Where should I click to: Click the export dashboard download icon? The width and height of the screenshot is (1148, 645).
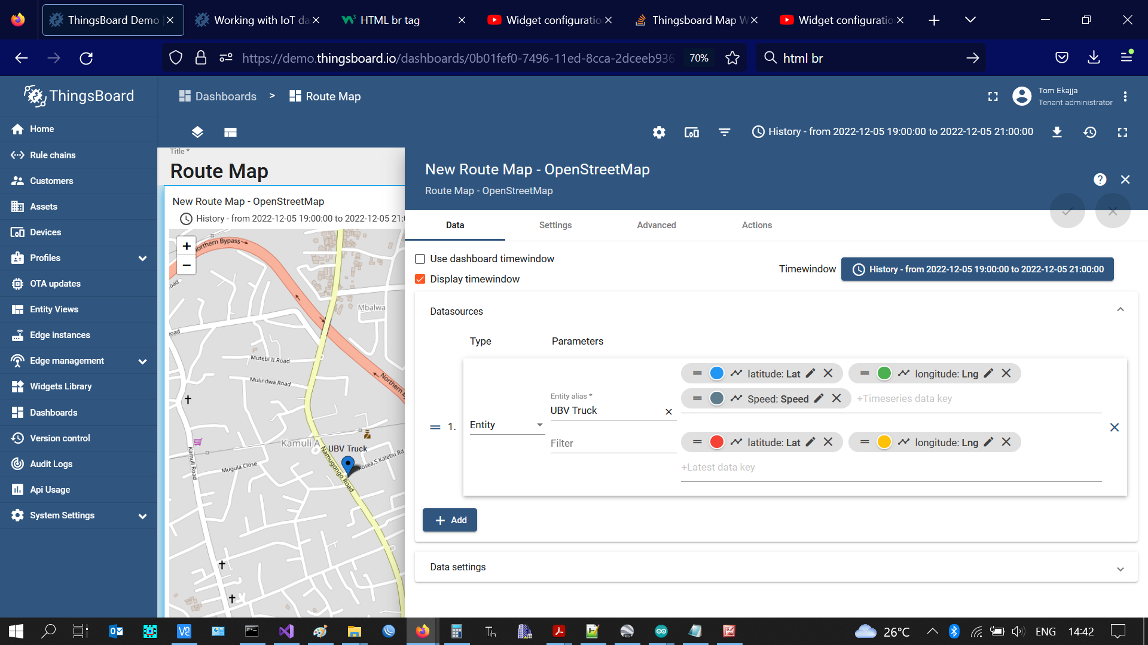[x=1057, y=132]
